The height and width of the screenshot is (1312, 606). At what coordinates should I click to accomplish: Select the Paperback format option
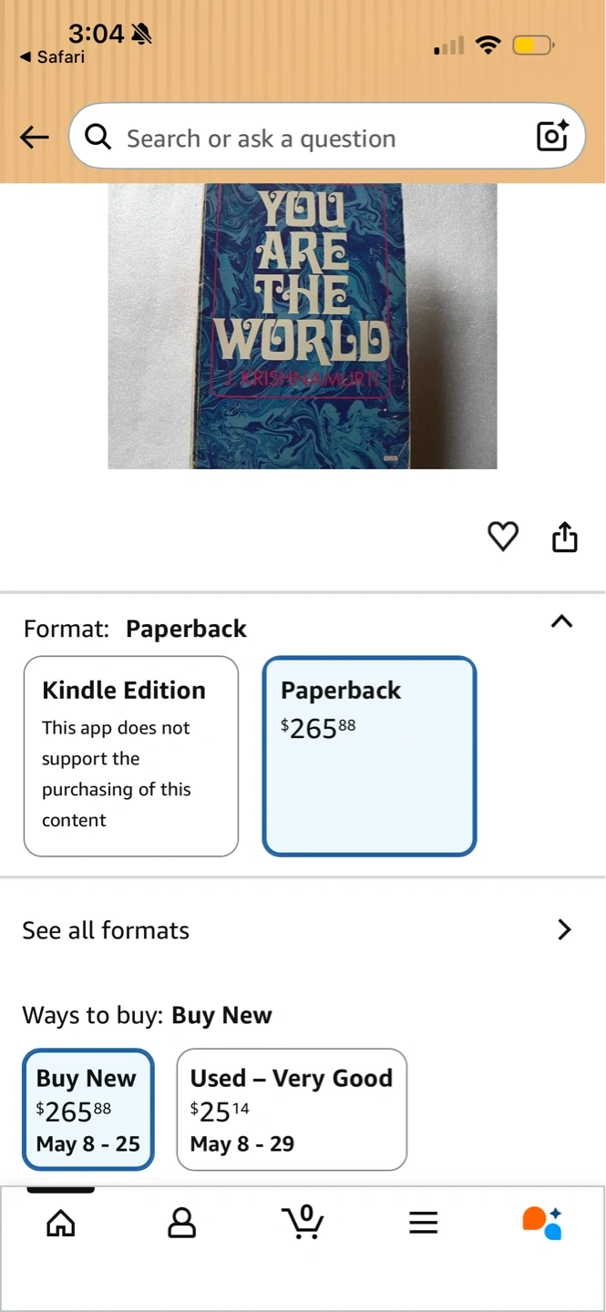[369, 756]
